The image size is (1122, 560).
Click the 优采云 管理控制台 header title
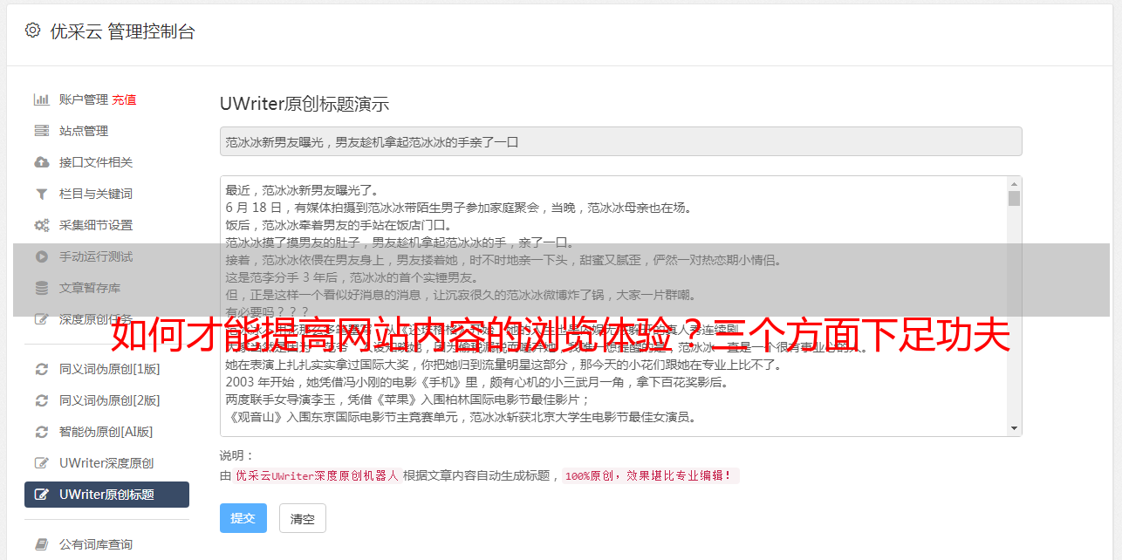click(x=122, y=31)
